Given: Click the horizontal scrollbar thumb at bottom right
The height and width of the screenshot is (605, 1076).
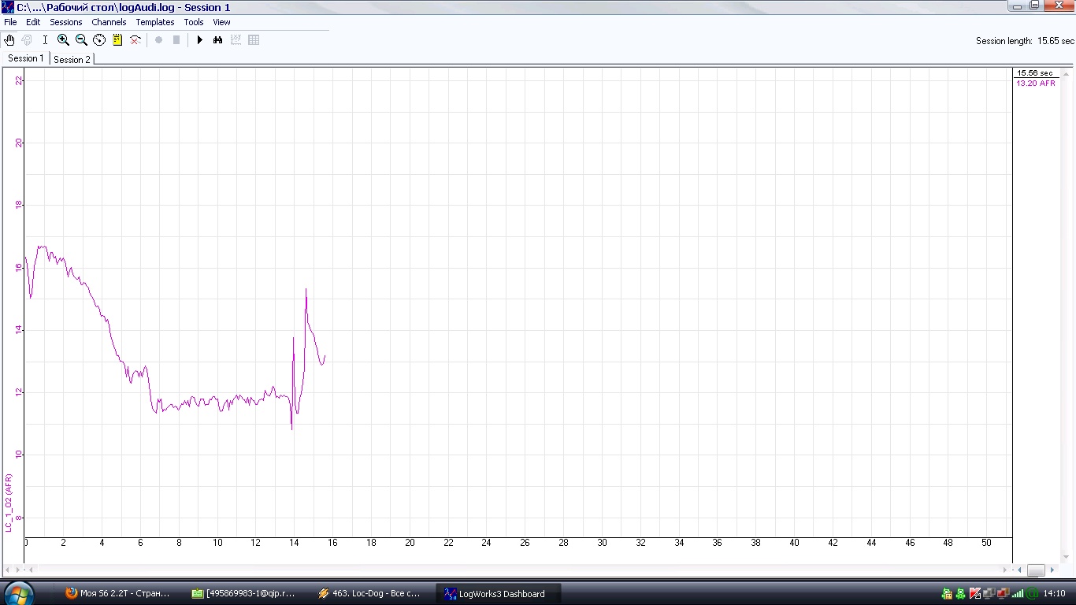Looking at the screenshot, I should [1036, 570].
